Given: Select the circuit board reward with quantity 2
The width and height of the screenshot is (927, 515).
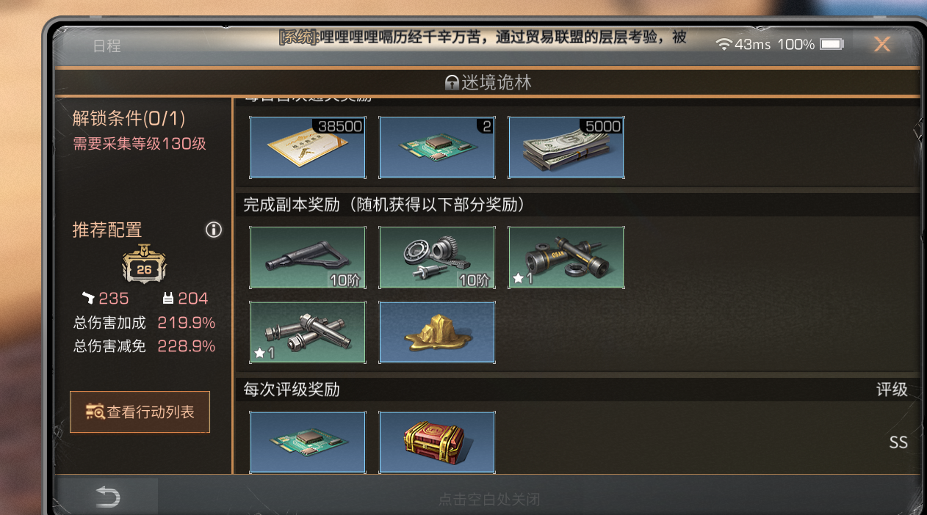Looking at the screenshot, I should click(437, 147).
